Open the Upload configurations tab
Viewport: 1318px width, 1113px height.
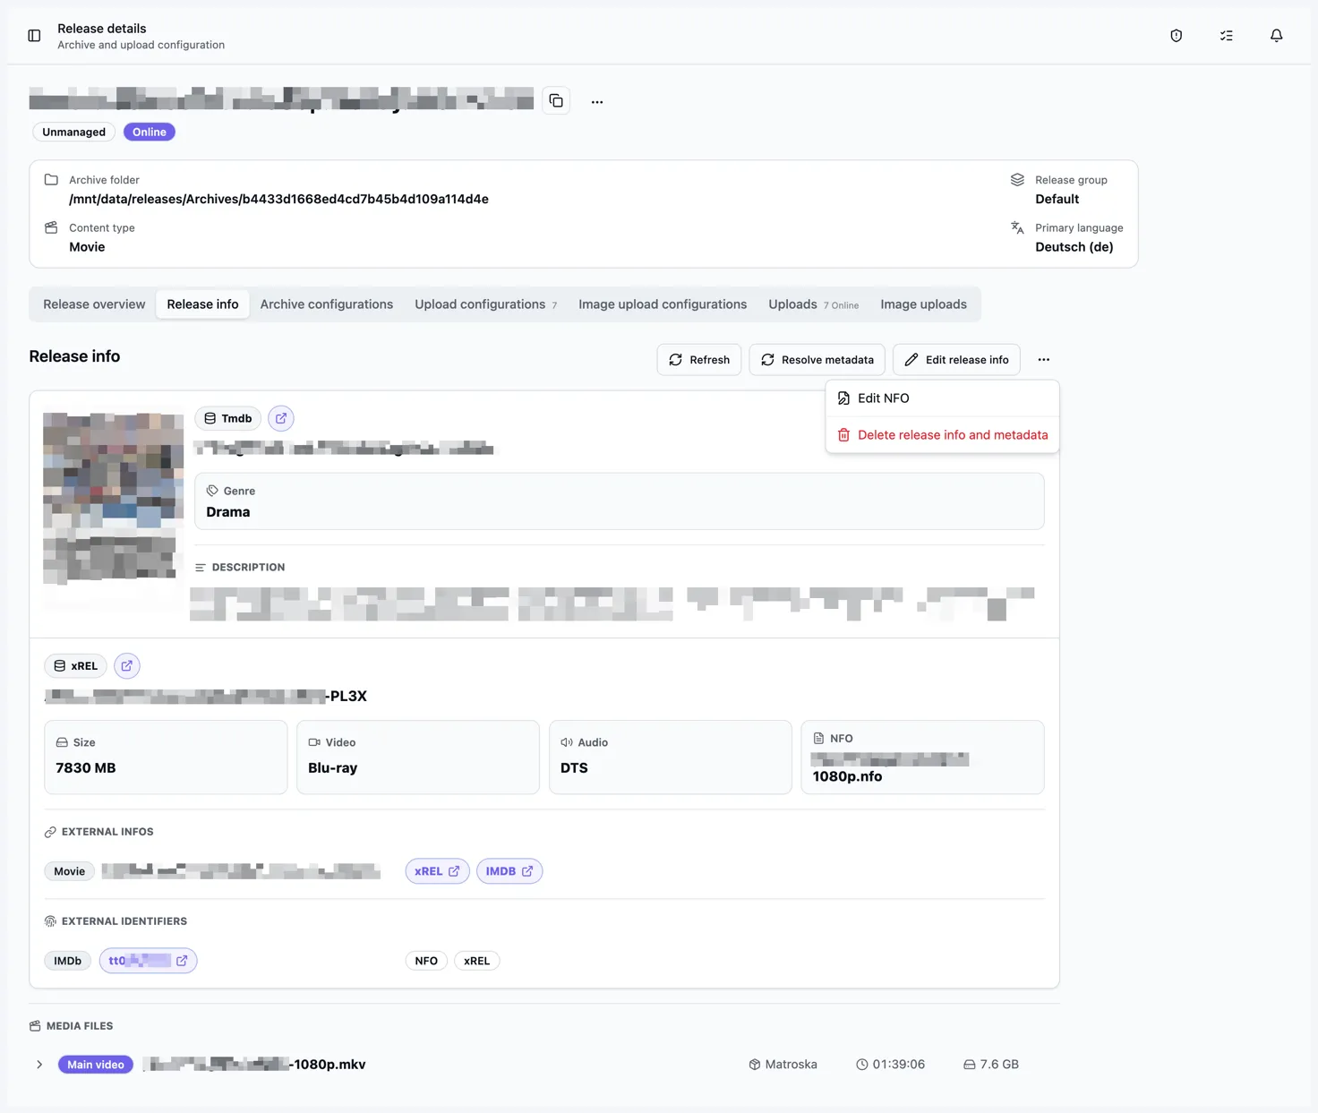coord(485,304)
